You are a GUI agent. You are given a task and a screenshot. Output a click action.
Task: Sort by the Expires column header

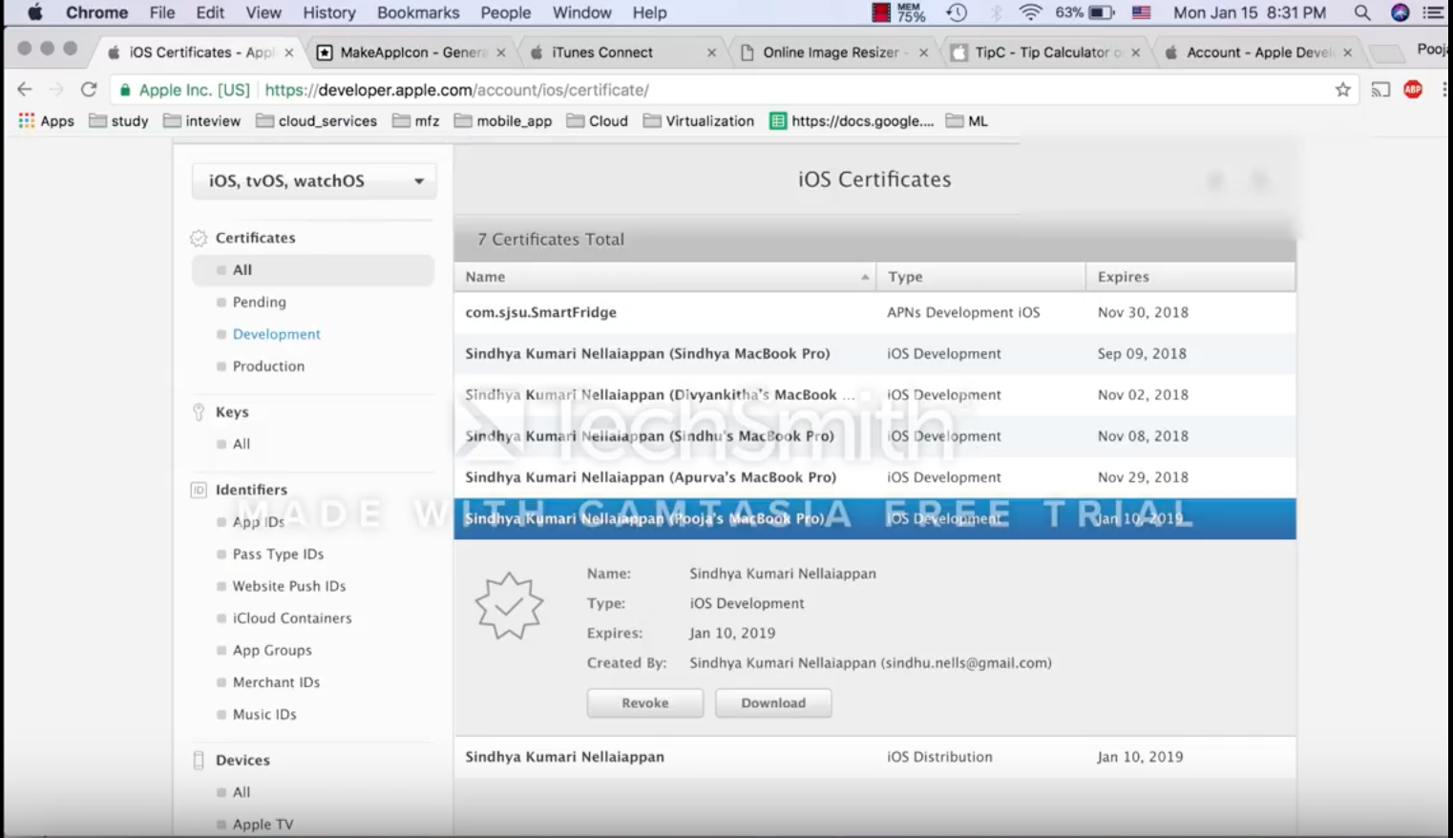point(1190,277)
